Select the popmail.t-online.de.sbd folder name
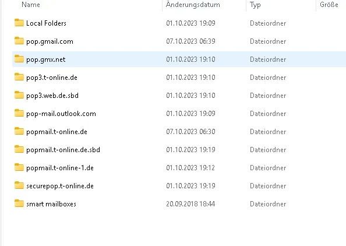This screenshot has width=346, height=246. 63,150
